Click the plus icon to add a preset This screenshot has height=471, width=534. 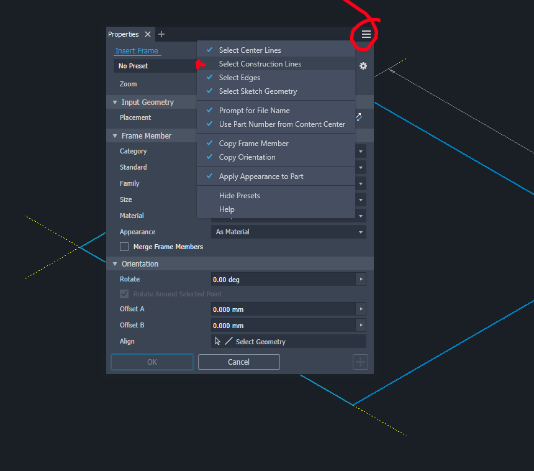[x=360, y=362]
